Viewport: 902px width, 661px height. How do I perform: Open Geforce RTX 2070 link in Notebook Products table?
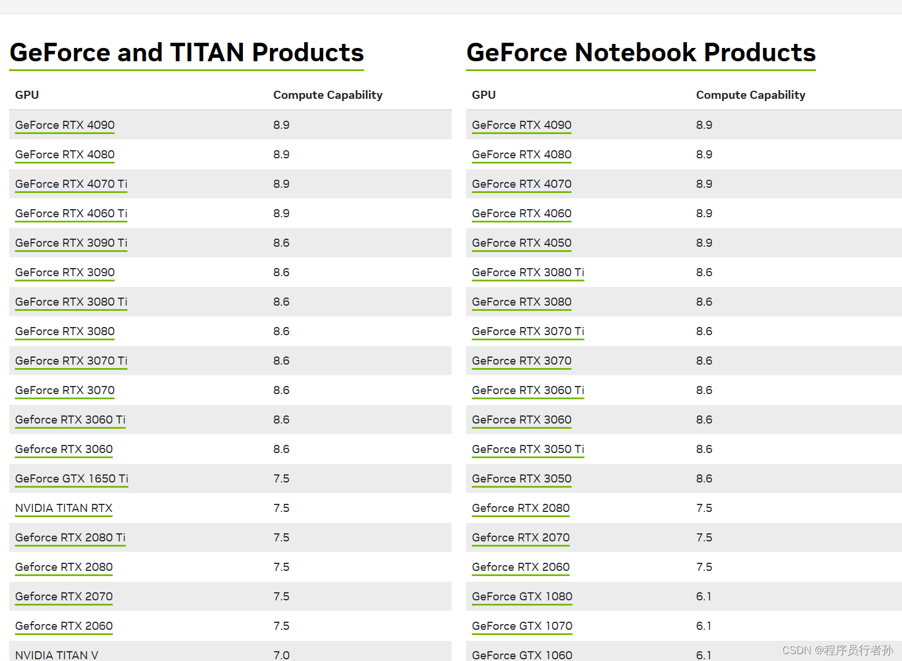tap(520, 537)
